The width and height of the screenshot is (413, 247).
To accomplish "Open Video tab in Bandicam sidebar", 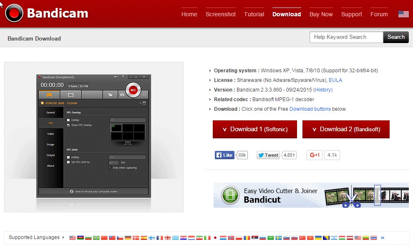I will click(x=50, y=134).
